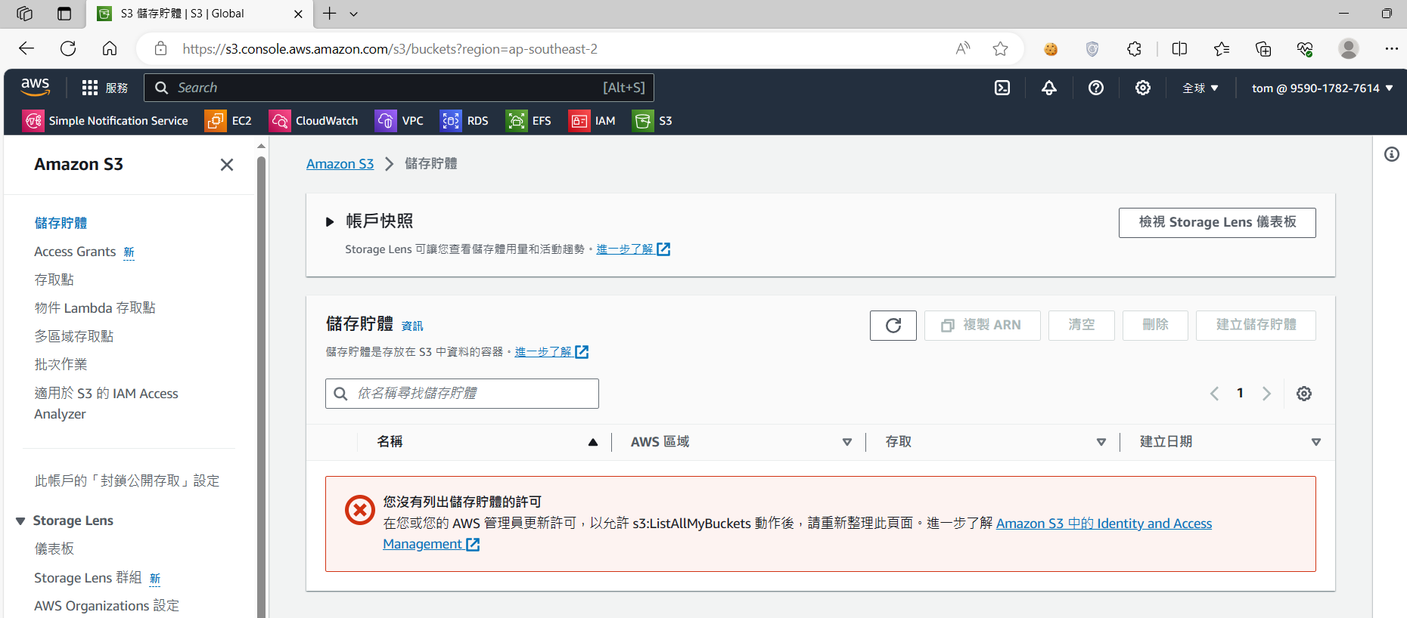Open the info panel icon
Screen dimensions: 1407x618
point(1392,154)
